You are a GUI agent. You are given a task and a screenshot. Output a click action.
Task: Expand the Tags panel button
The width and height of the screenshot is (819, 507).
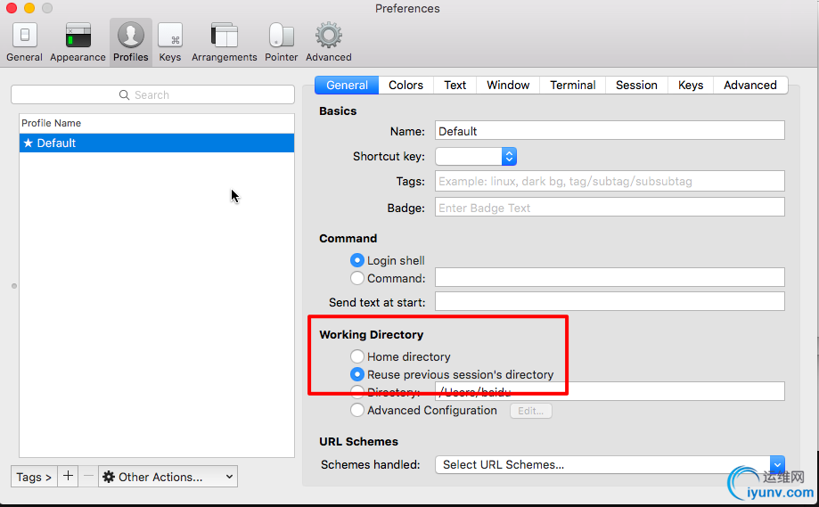[34, 476]
